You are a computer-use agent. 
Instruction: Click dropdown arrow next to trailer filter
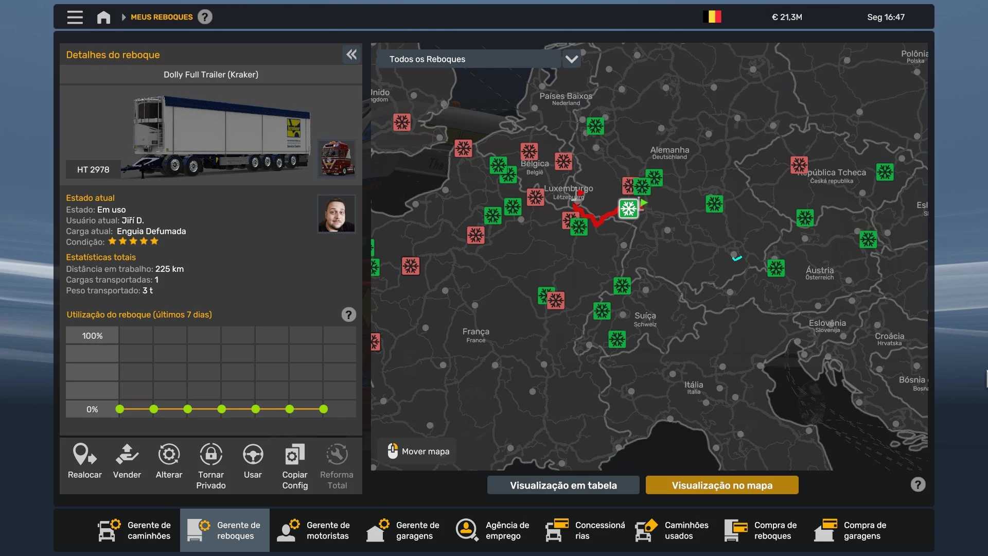572,59
